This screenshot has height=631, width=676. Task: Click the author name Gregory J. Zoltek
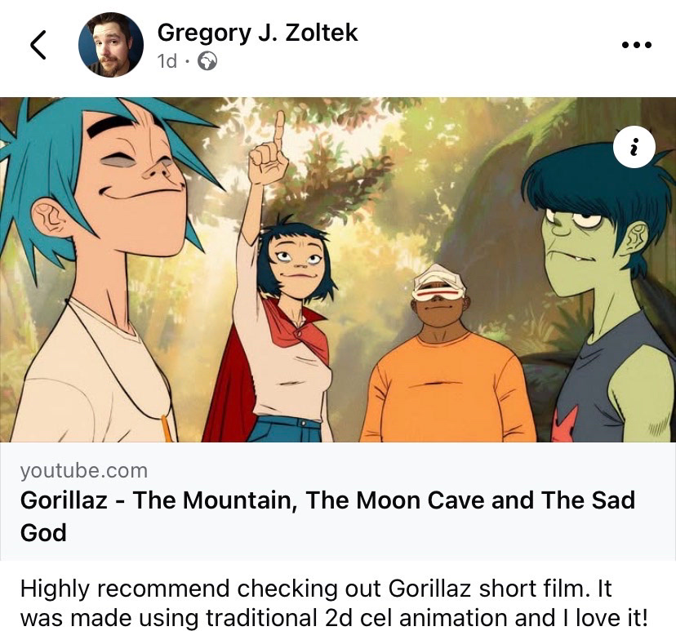coord(257,33)
